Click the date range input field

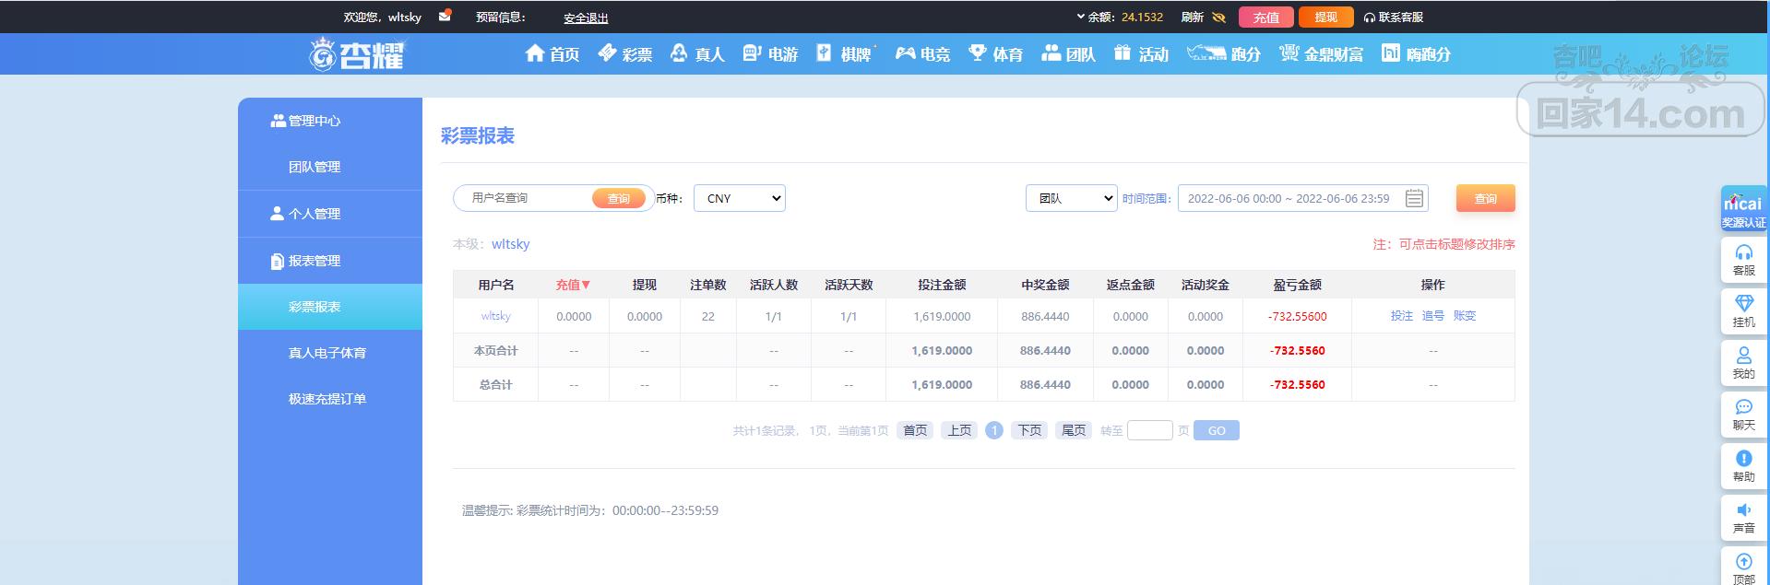click(1302, 198)
